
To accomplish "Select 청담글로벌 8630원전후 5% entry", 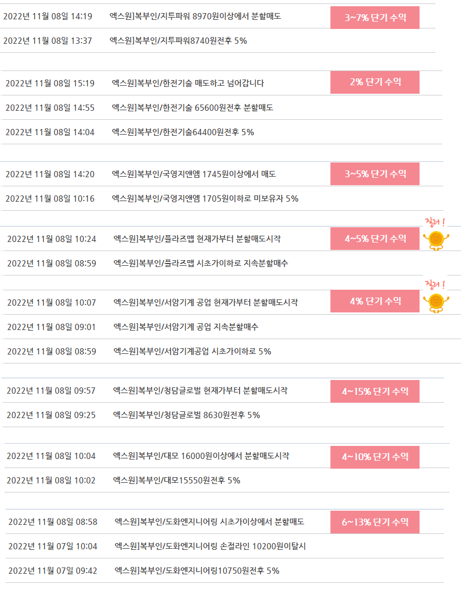I will click(186, 415).
